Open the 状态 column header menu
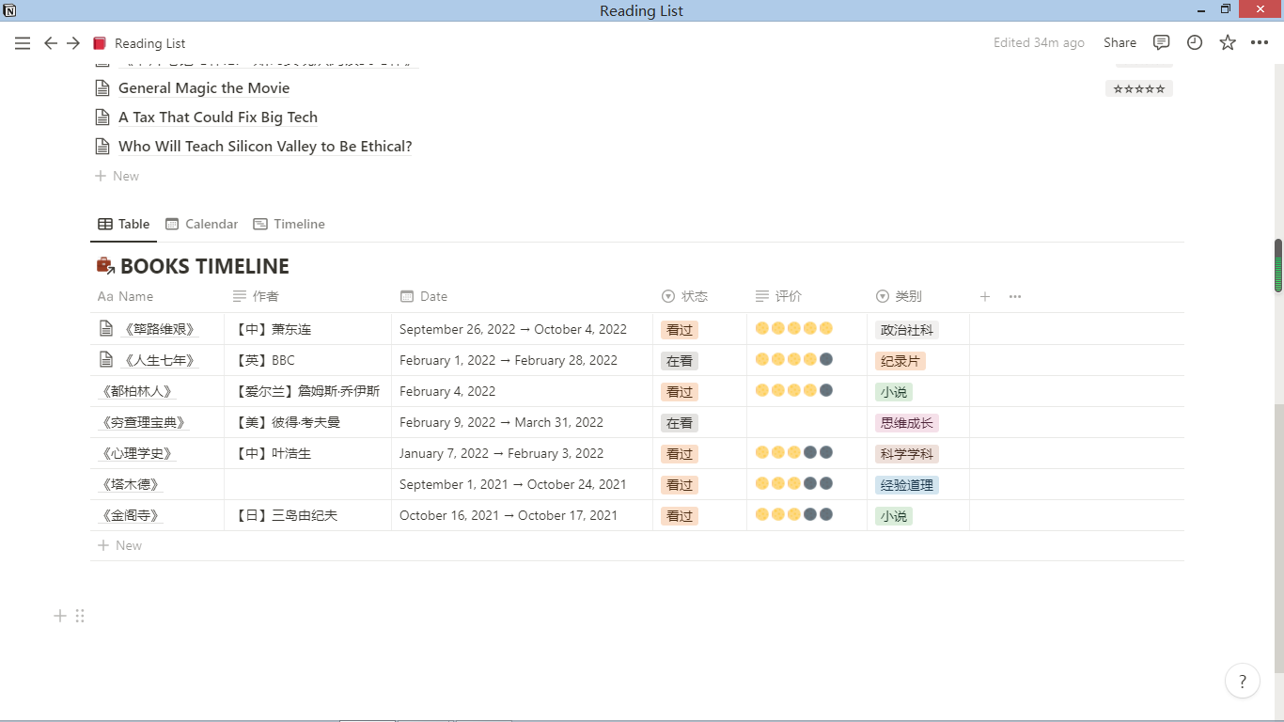The width and height of the screenshot is (1284, 722). (694, 296)
